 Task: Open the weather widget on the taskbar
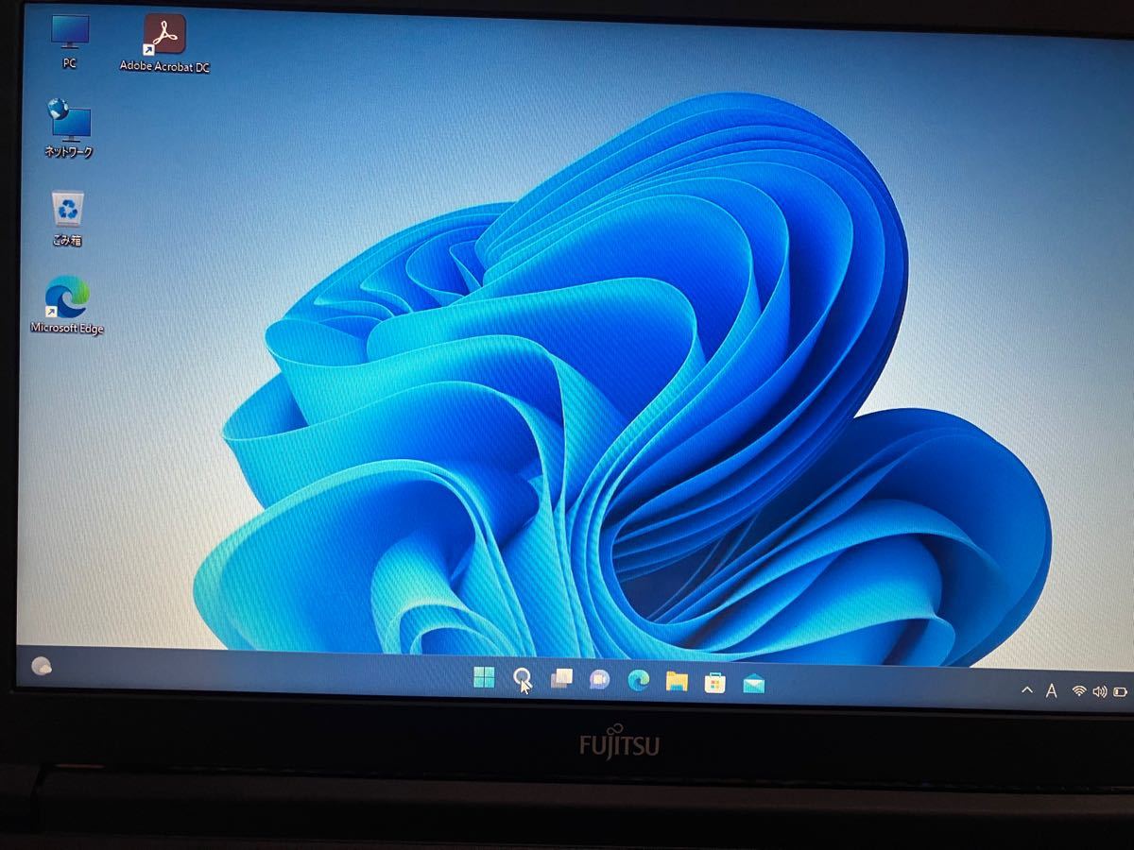42,666
